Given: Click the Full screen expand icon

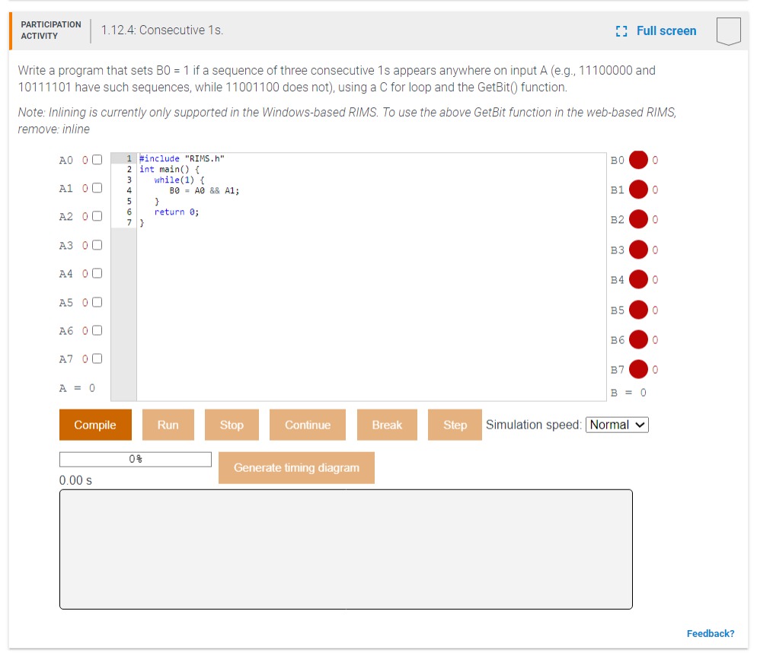Looking at the screenshot, I should [621, 30].
